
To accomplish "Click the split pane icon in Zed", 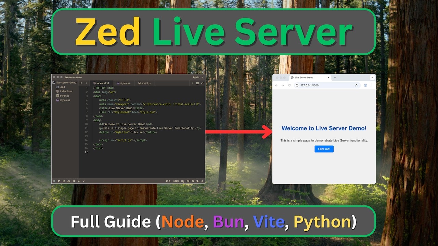I will point(197,83).
